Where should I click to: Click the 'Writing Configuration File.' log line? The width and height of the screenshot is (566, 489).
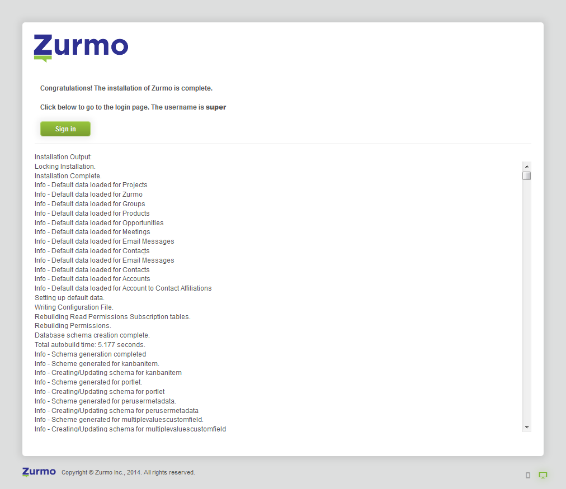(x=74, y=307)
